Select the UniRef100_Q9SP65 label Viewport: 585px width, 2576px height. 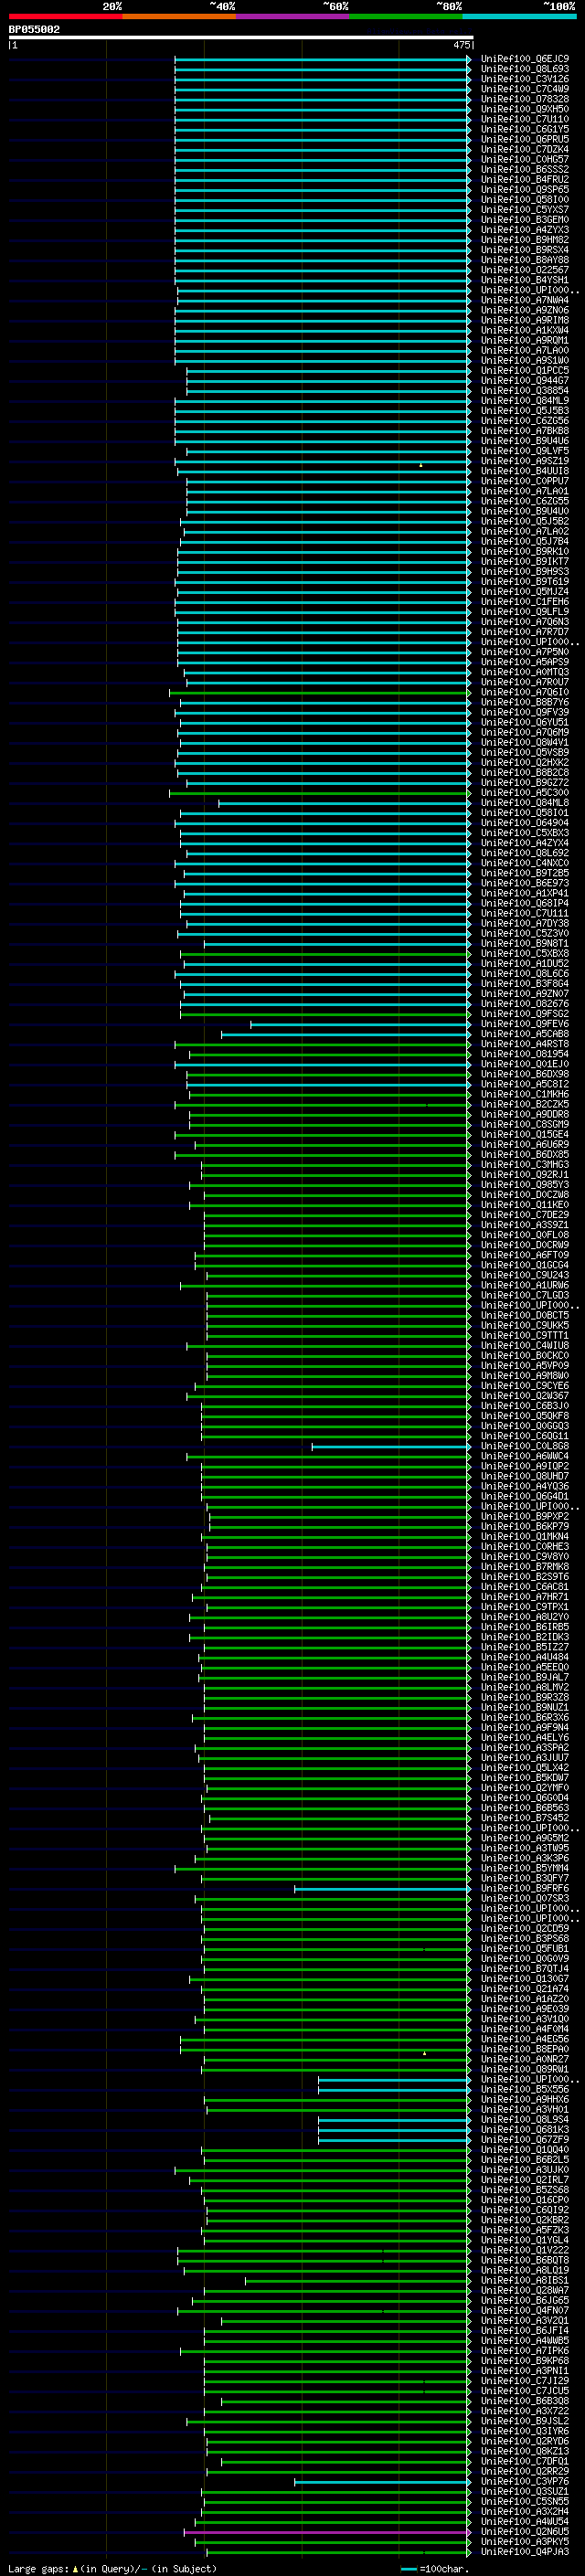pyautogui.click(x=525, y=189)
